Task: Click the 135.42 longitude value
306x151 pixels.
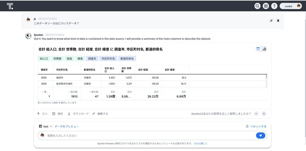Action: (155, 84)
